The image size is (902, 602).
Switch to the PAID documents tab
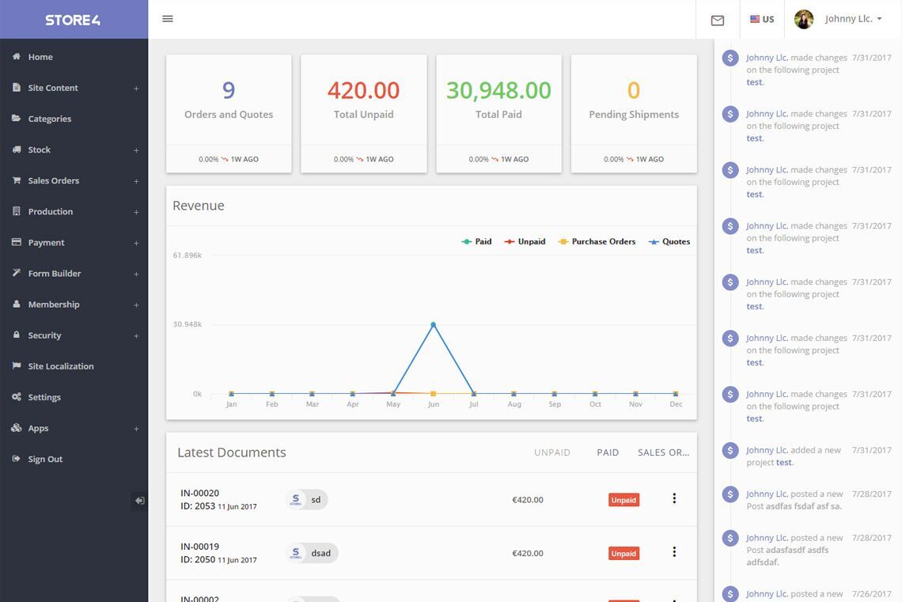tap(608, 453)
